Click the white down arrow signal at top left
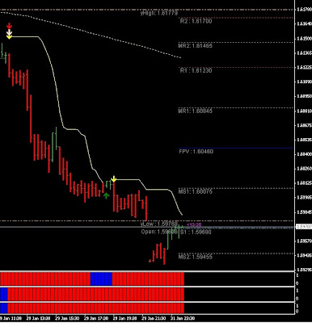This screenshot has width=312, height=323. click(10, 32)
